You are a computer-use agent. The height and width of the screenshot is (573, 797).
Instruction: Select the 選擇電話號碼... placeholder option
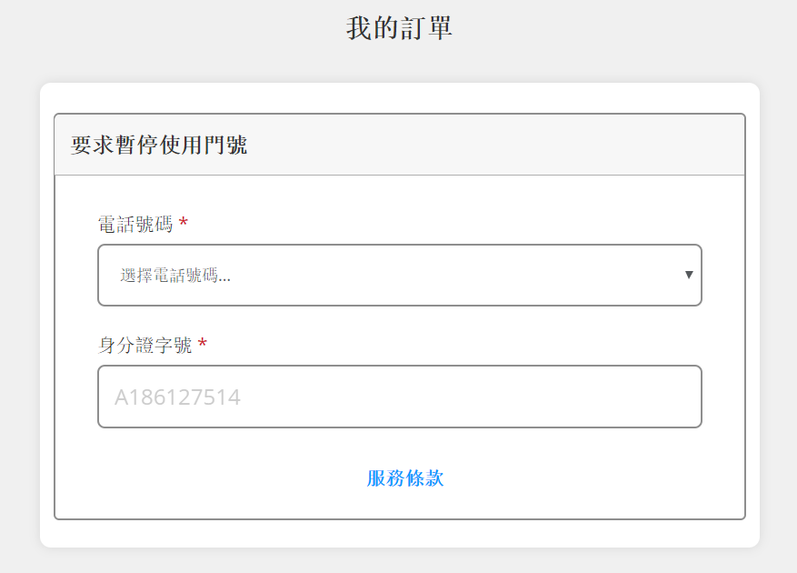[175, 276]
